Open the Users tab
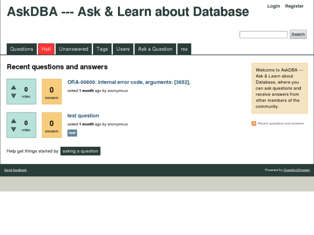Screen dimensions: 314x235 123,49
